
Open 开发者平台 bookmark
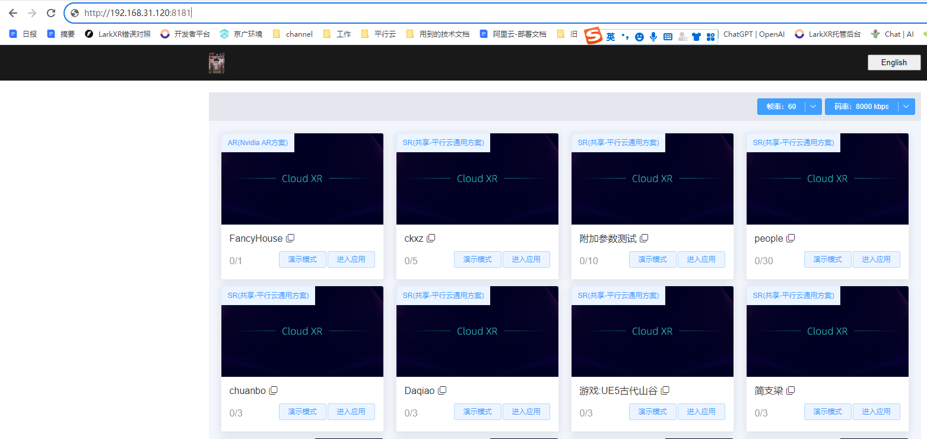185,34
